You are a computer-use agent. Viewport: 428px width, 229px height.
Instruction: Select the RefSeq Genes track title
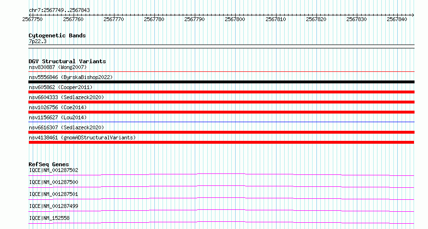(x=49, y=164)
